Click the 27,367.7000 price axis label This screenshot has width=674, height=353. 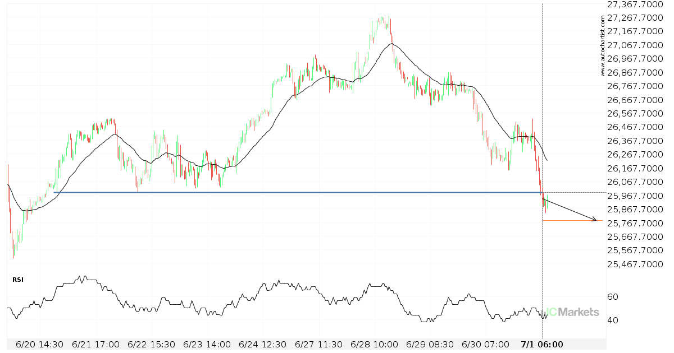[x=636, y=4]
